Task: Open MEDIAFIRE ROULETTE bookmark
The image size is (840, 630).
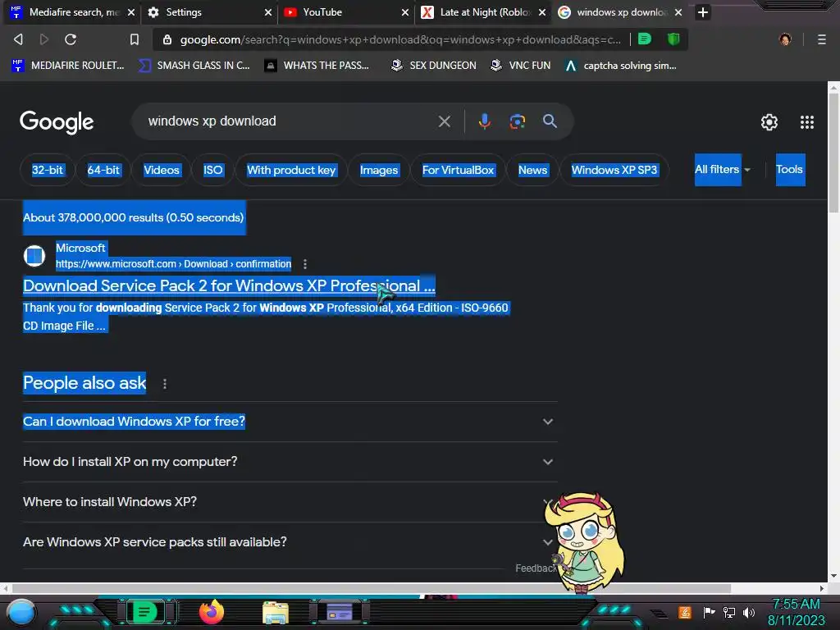Action: click(x=68, y=66)
